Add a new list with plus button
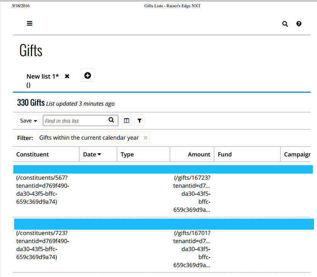This screenshot has height=277, width=317. [88, 75]
